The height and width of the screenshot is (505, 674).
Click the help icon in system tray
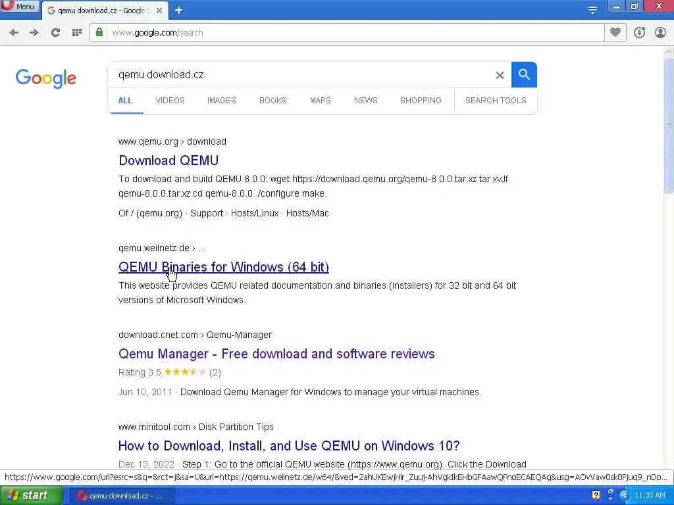[x=596, y=495]
